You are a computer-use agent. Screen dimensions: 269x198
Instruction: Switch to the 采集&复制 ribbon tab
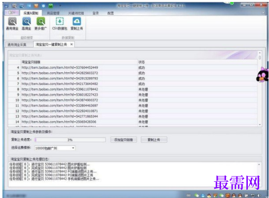(31, 13)
